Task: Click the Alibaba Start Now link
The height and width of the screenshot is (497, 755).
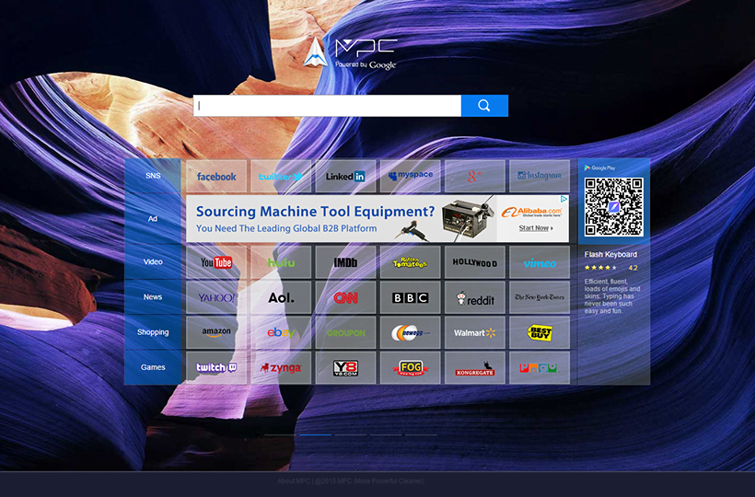Action: 536,228
